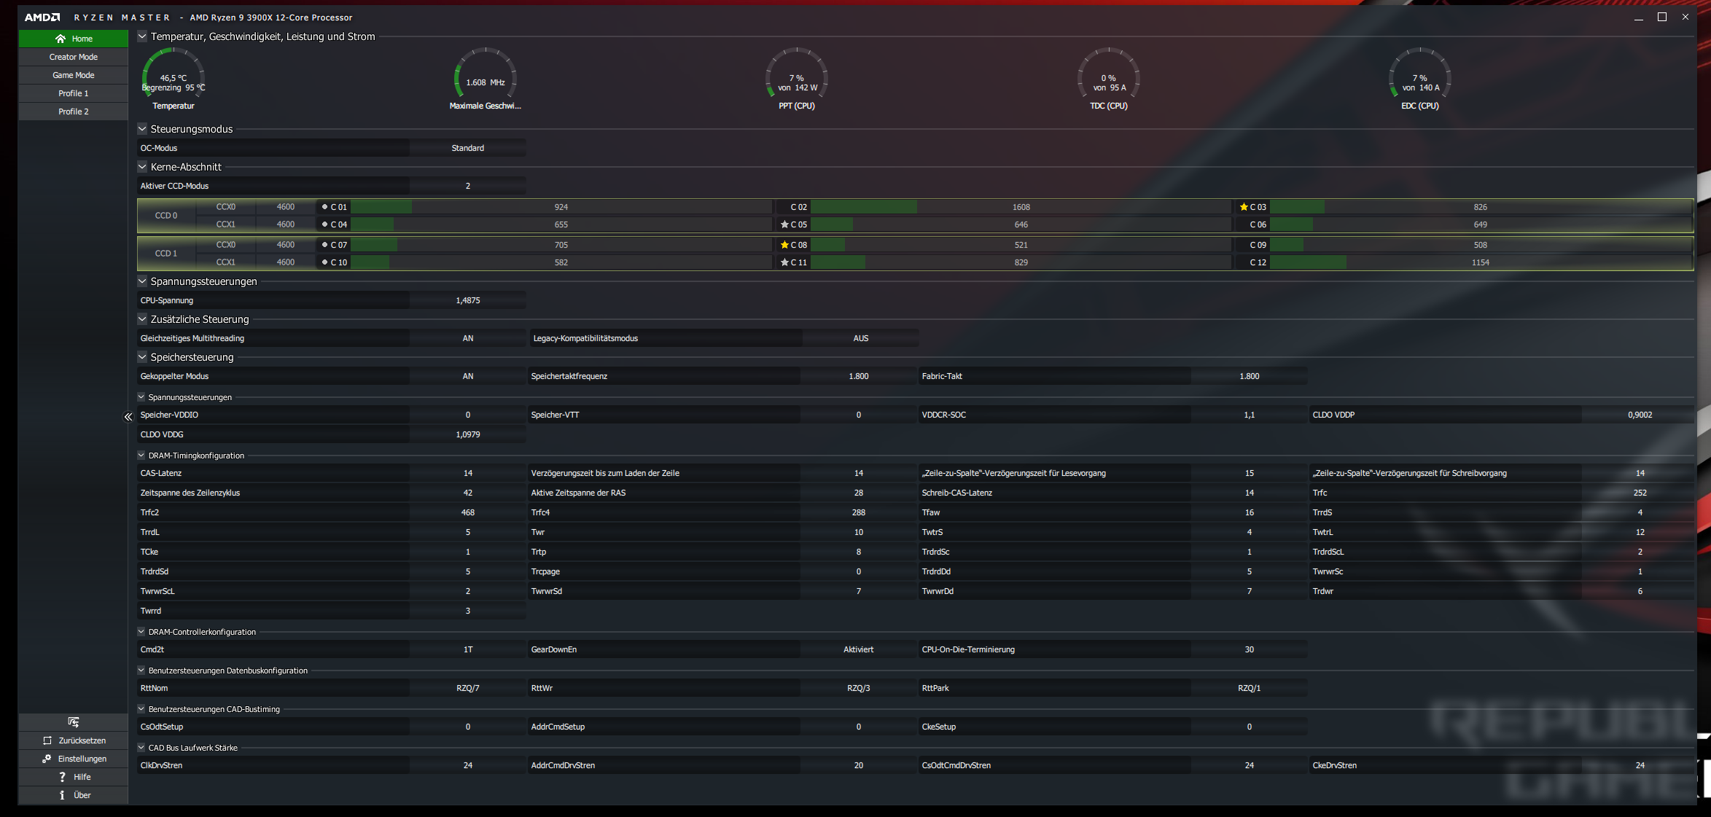Screen dimensions: 1711x817
Task: Switch to Creator Mode tab
Action: point(73,57)
